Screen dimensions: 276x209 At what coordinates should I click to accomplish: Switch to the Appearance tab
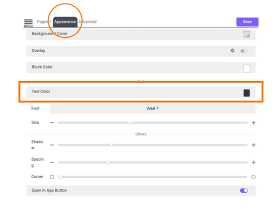pos(65,22)
